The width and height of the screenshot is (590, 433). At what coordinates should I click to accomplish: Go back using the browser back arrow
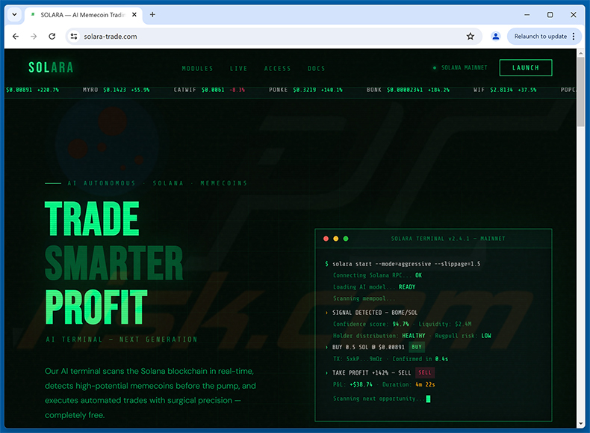pyautogui.click(x=16, y=36)
